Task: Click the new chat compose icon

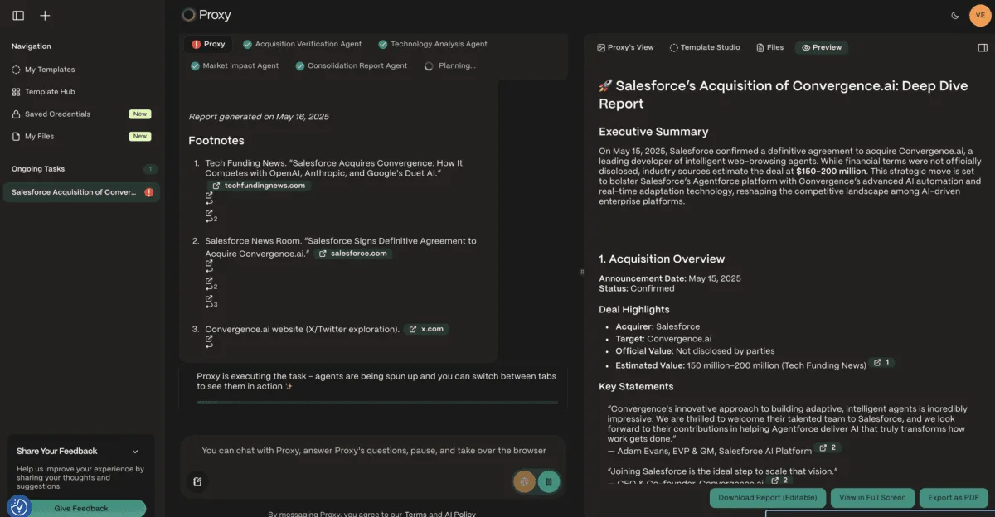Action: 197,481
